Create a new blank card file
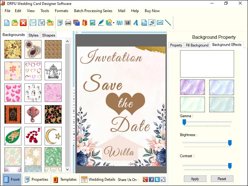The image size is (248, 186). 7,23
